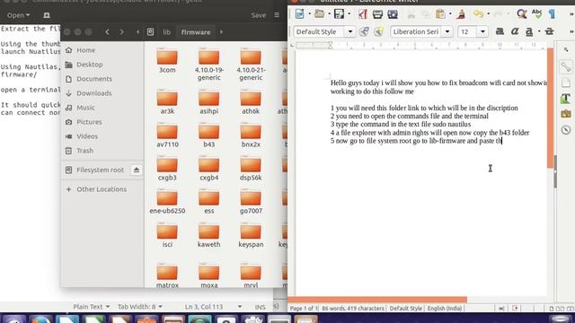Image resolution: width=575 pixels, height=323 pixels.
Task: Click the Update Style icon
Action: pyautogui.click(x=364, y=31)
